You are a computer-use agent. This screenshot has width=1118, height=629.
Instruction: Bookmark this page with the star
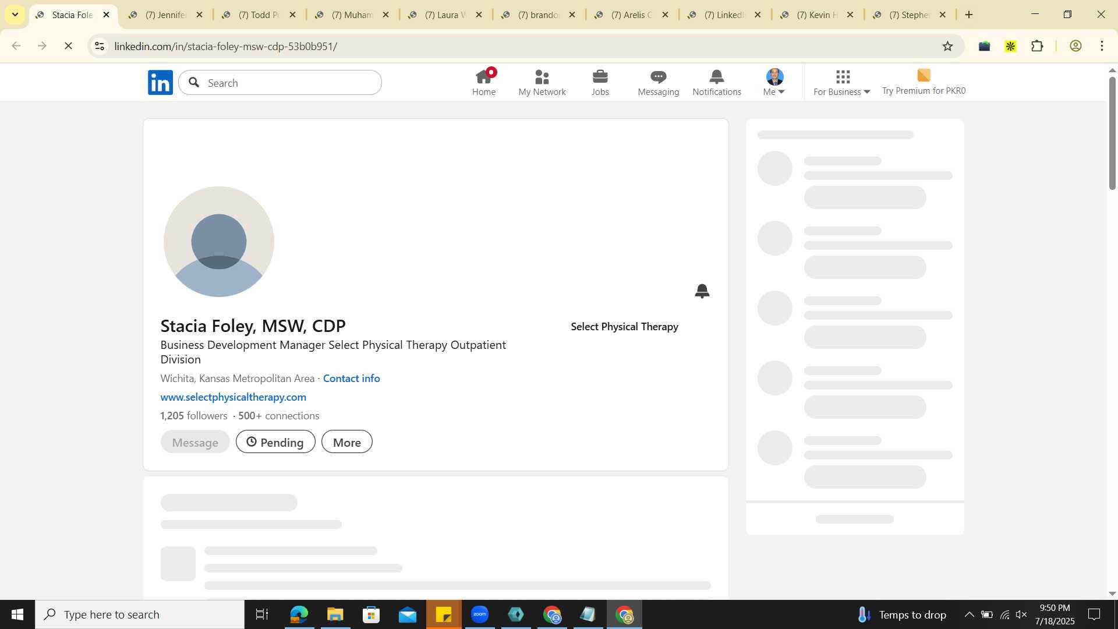tap(947, 46)
